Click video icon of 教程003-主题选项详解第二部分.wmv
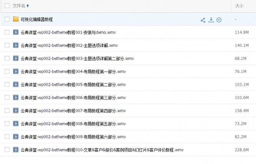The image size is (256, 164). (x=16, y=58)
